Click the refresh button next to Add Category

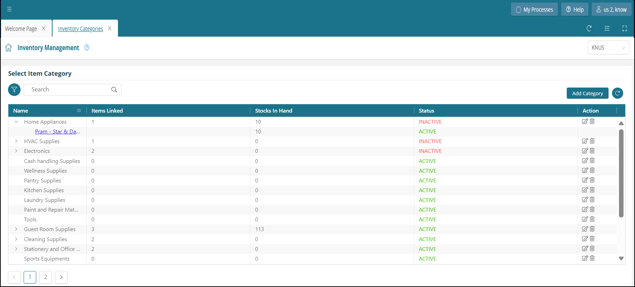pos(617,93)
